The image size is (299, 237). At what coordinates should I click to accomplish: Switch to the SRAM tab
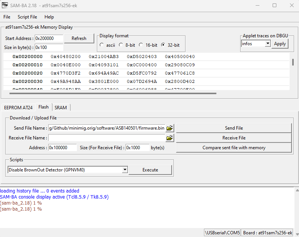[x=60, y=107]
